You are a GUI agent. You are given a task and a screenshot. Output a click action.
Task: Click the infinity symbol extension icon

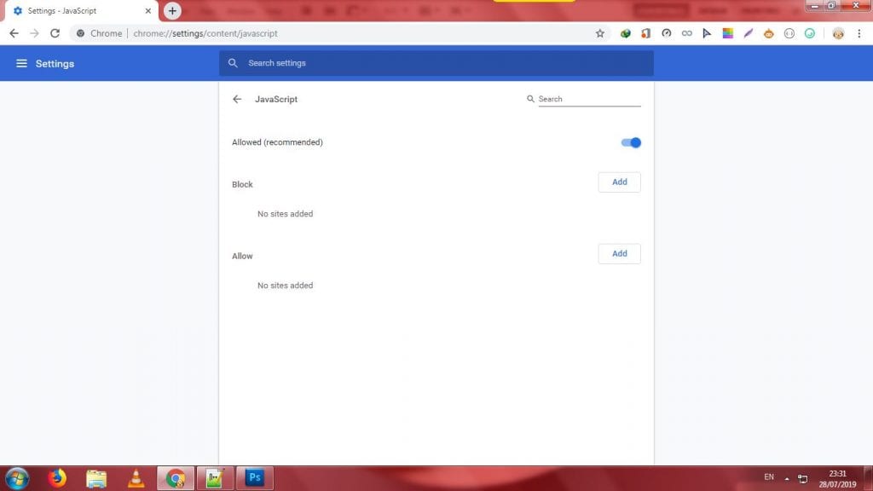point(686,33)
